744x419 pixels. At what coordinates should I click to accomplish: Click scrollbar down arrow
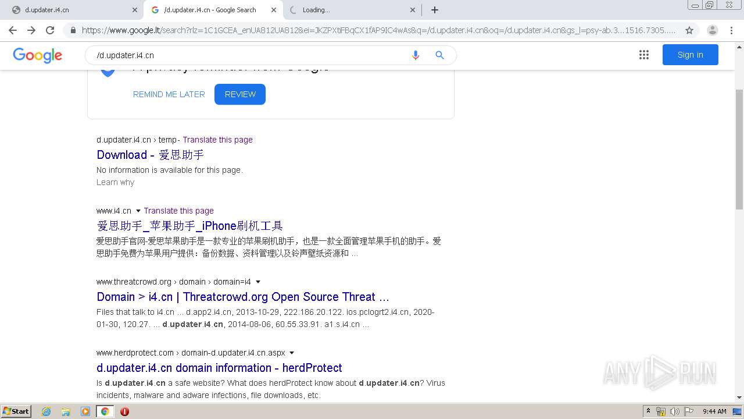739,399
